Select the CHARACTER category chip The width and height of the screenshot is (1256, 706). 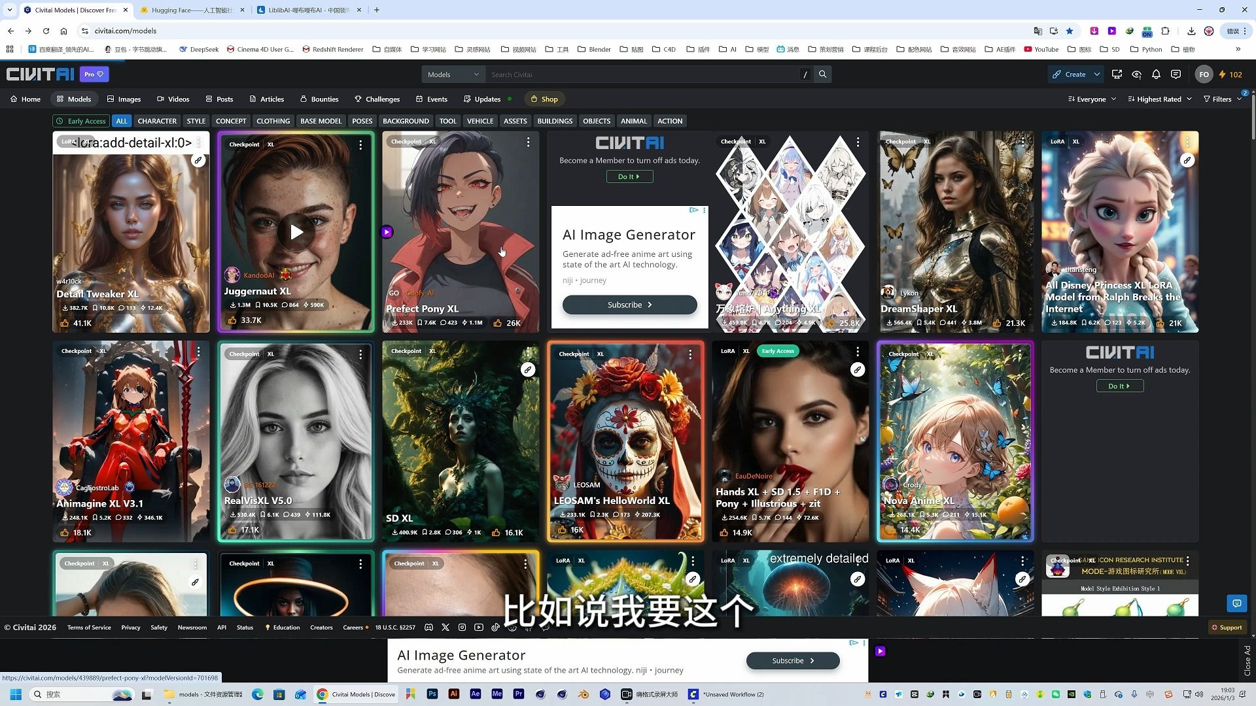coord(157,121)
